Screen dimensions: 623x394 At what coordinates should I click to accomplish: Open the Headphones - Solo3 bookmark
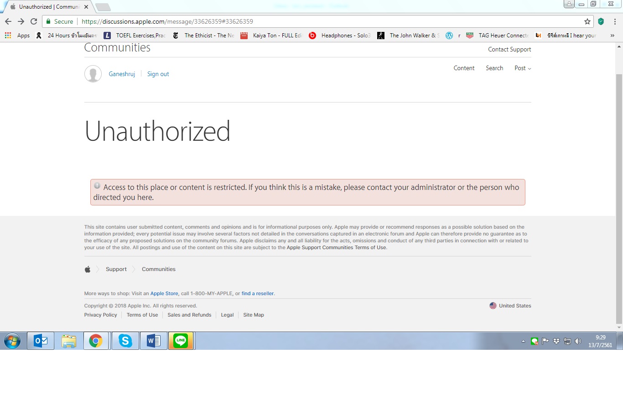coord(340,36)
